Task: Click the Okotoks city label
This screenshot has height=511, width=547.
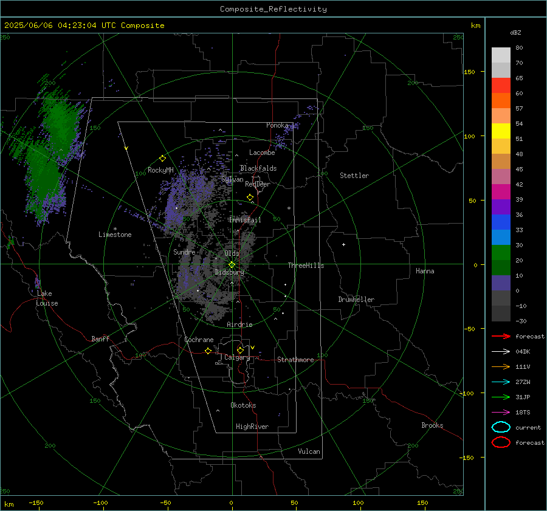Action: click(x=243, y=405)
